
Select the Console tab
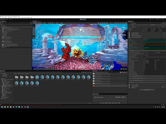[95, 71]
